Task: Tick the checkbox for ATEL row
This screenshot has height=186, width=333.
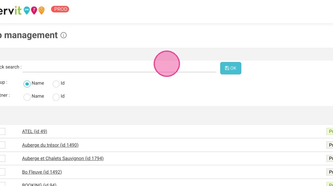Action: point(2,131)
